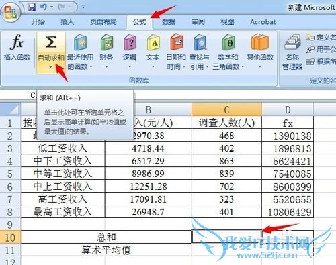
Task: Click the 总和 merged cell
Action: pos(106,237)
